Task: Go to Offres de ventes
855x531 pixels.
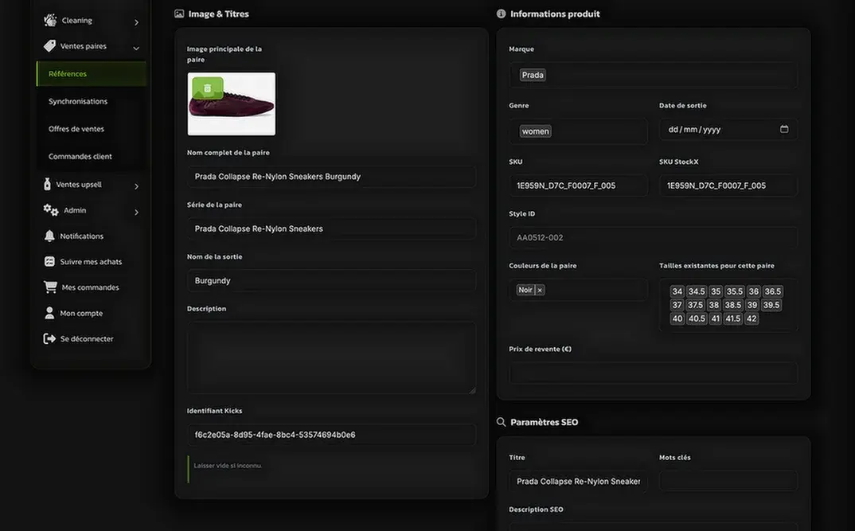Action: tap(76, 129)
